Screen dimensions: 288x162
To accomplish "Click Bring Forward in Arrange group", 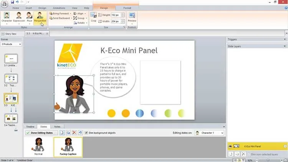I will [60, 13].
